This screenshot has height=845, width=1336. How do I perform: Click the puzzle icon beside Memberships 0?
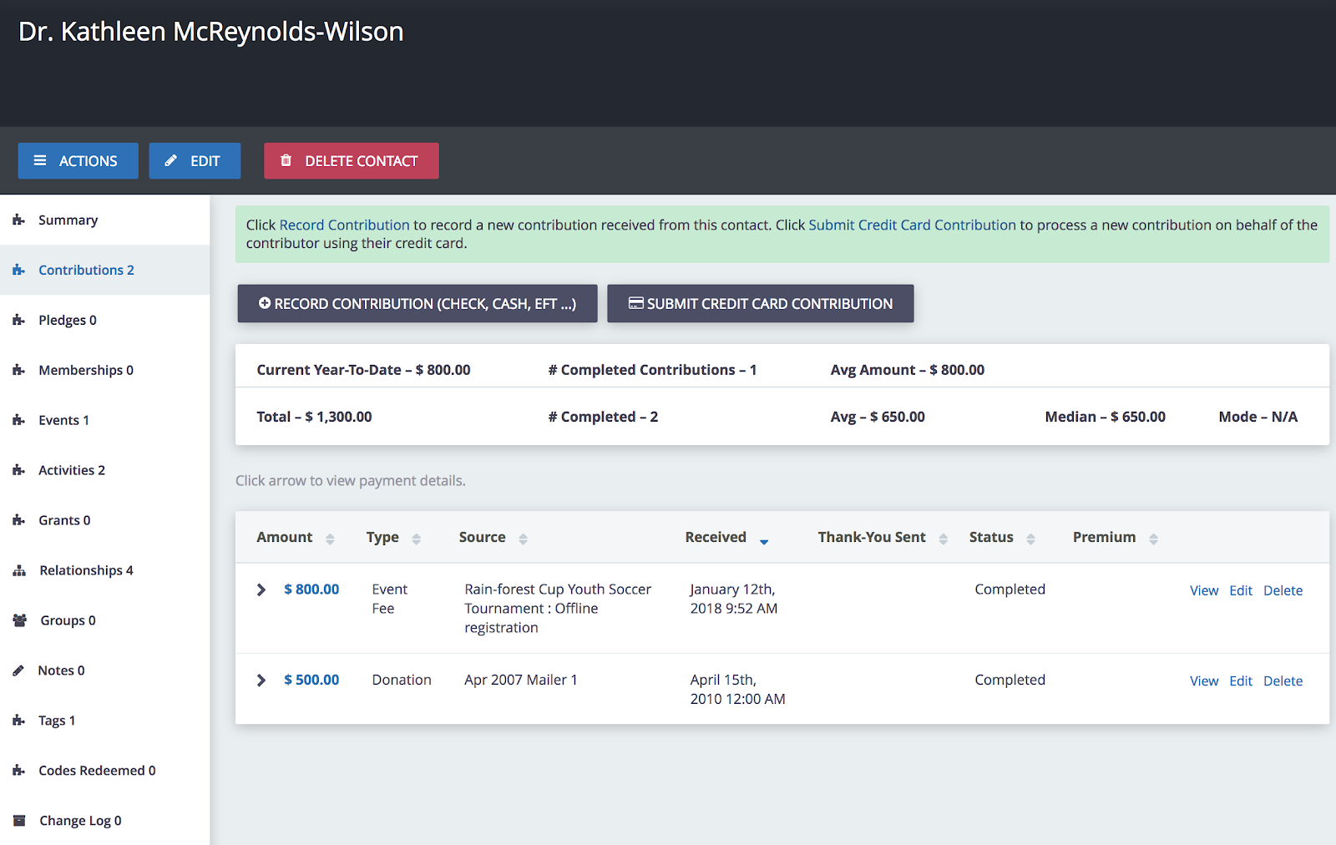tap(18, 371)
